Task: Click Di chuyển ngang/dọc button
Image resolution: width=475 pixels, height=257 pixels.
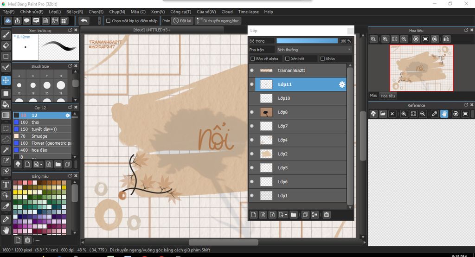Action: pyautogui.click(x=218, y=21)
